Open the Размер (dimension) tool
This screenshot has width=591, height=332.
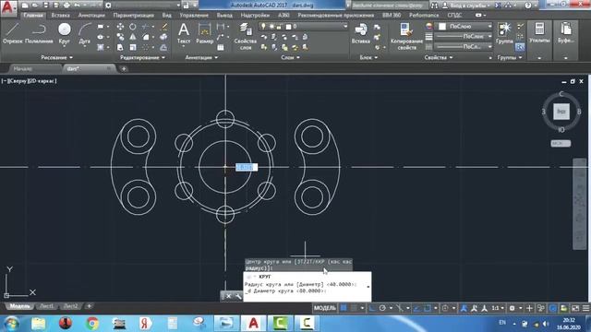[x=205, y=33]
